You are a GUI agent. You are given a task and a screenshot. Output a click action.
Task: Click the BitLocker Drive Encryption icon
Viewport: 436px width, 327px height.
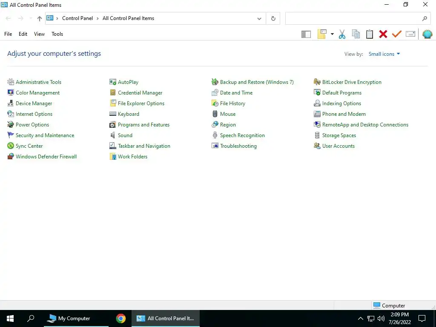coord(317,82)
